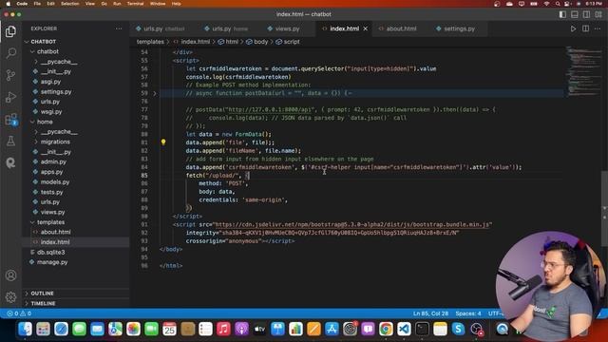The height and width of the screenshot is (342, 608).
Task: Open the bootstrap CDN link on line 91
Action: point(352,224)
